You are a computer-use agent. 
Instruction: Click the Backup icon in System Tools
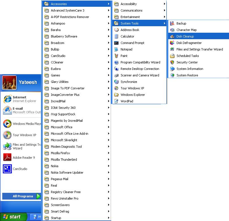[x=172, y=23]
